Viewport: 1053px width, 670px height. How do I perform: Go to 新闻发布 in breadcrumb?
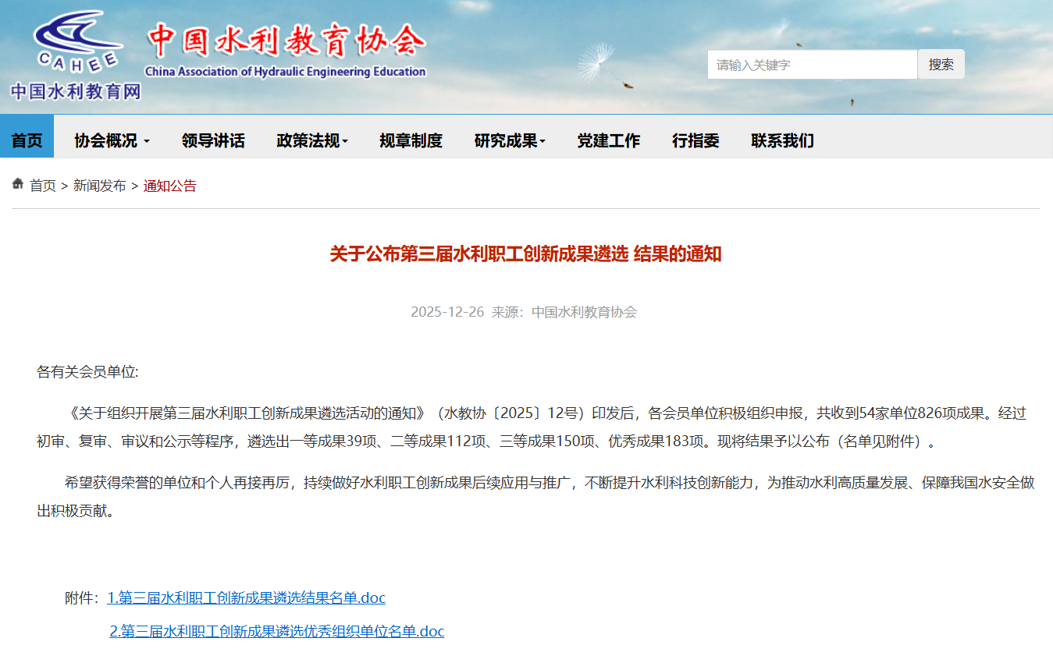pyautogui.click(x=99, y=186)
